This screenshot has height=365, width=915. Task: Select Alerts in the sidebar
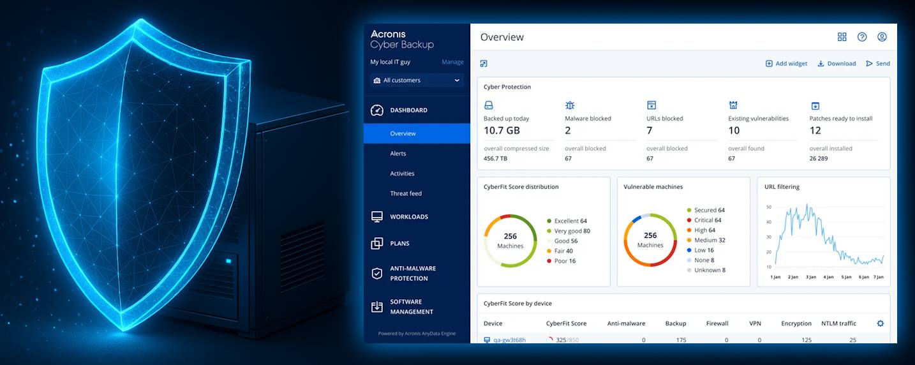[398, 154]
